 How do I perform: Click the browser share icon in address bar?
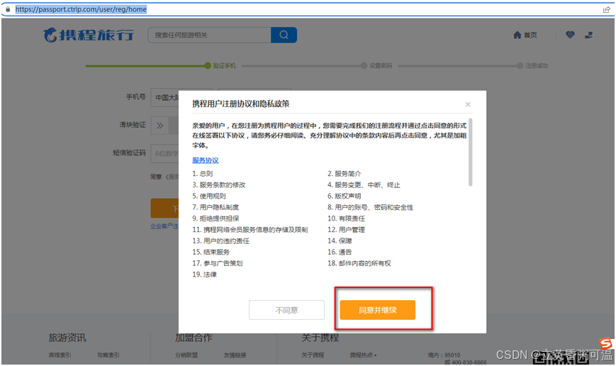point(606,9)
